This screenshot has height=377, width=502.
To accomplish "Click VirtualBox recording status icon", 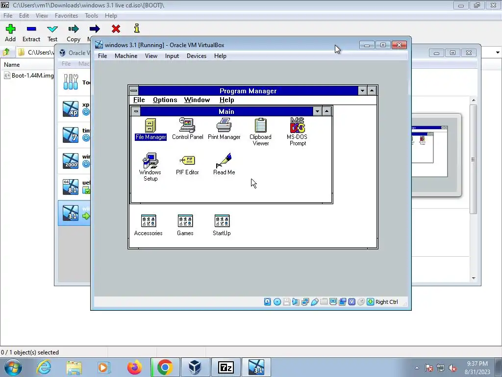I will coord(342,302).
